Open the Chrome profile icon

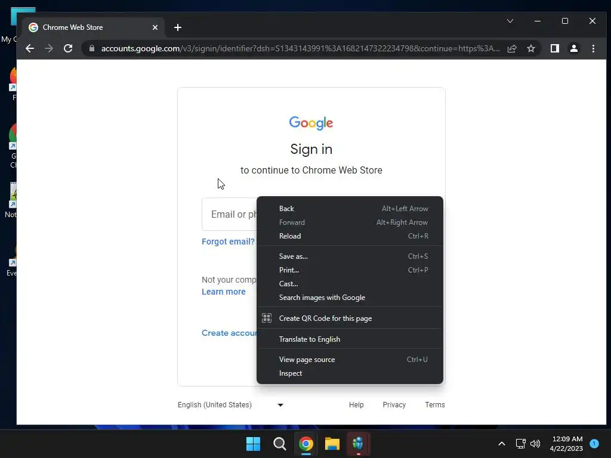click(573, 48)
